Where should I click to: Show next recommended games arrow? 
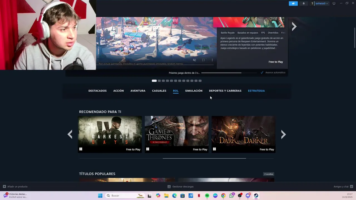pos(283,134)
